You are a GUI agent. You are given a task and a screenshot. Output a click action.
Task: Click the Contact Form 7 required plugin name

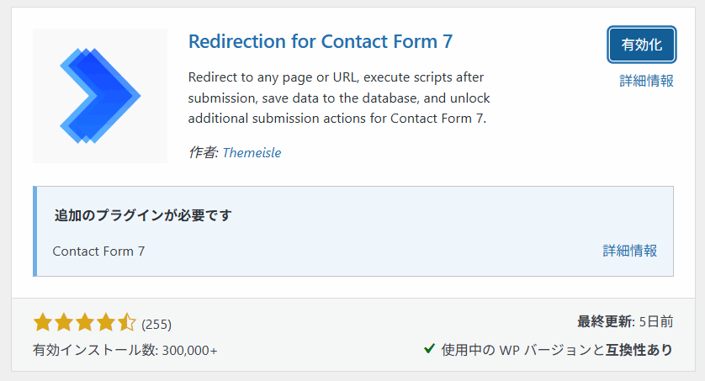coord(98,251)
